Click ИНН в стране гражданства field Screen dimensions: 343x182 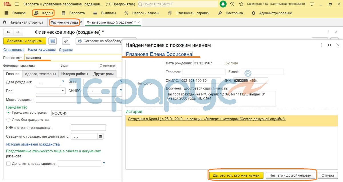(88, 128)
